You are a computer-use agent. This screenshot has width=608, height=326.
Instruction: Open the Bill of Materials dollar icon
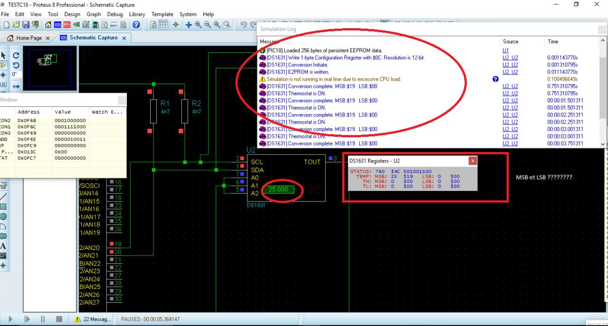104,25
